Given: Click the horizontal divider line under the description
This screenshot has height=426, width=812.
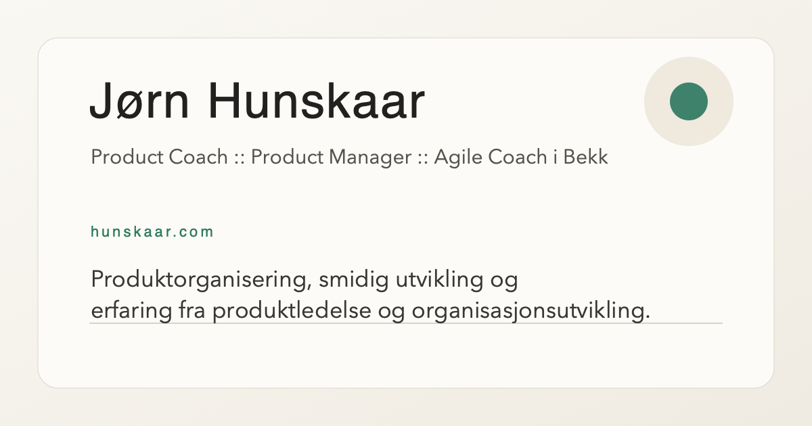Looking at the screenshot, I should pyautogui.click(x=406, y=323).
